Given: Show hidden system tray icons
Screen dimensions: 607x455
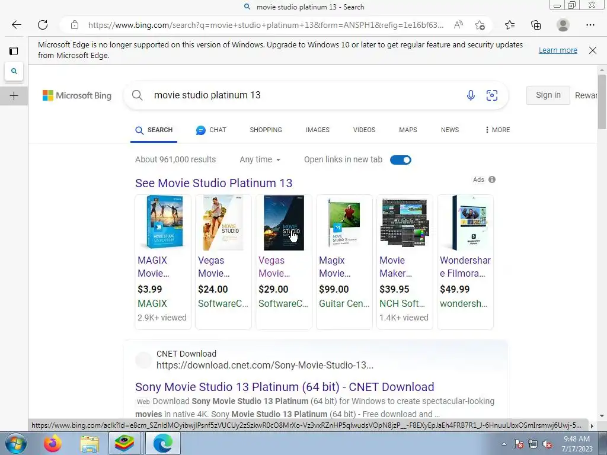Looking at the screenshot, I should tap(504, 444).
